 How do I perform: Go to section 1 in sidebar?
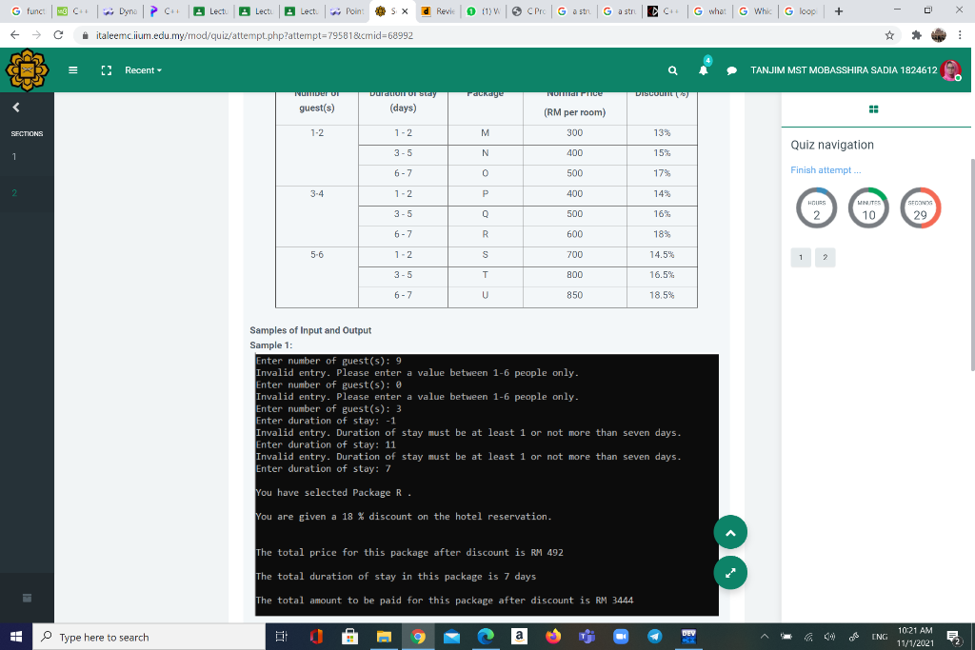(14, 157)
